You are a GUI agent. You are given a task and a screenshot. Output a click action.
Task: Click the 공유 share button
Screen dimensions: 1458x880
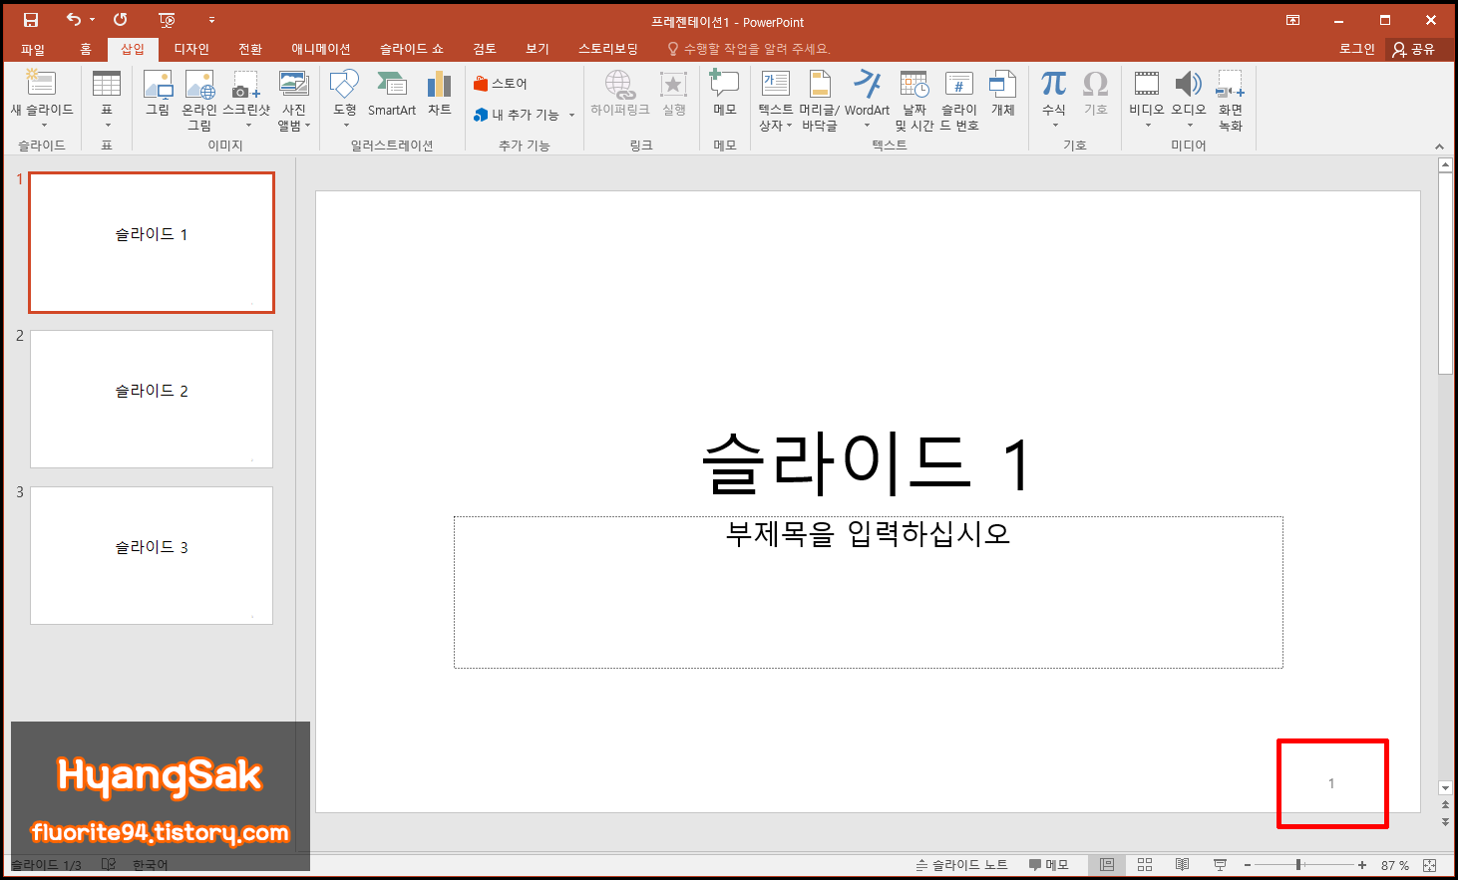[1414, 49]
